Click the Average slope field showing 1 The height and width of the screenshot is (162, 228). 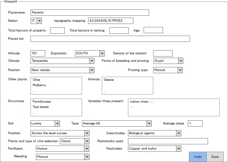click(195, 123)
